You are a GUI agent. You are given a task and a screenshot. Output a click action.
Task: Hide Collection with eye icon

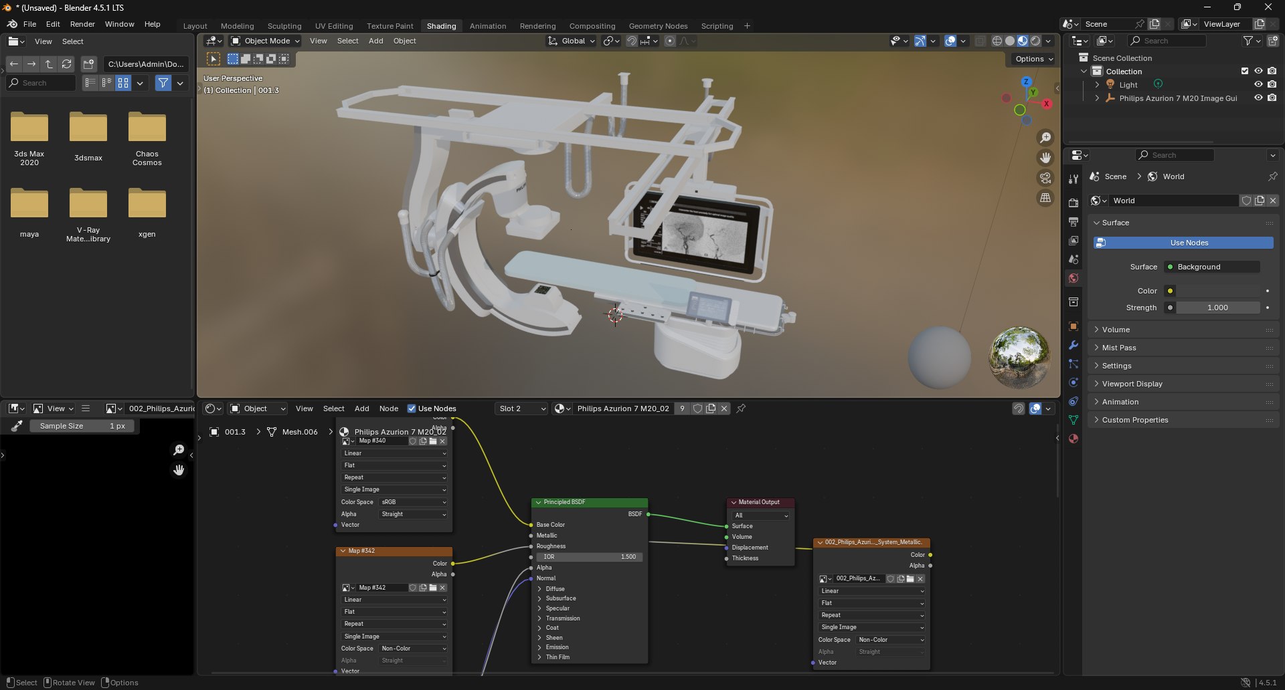1258,71
